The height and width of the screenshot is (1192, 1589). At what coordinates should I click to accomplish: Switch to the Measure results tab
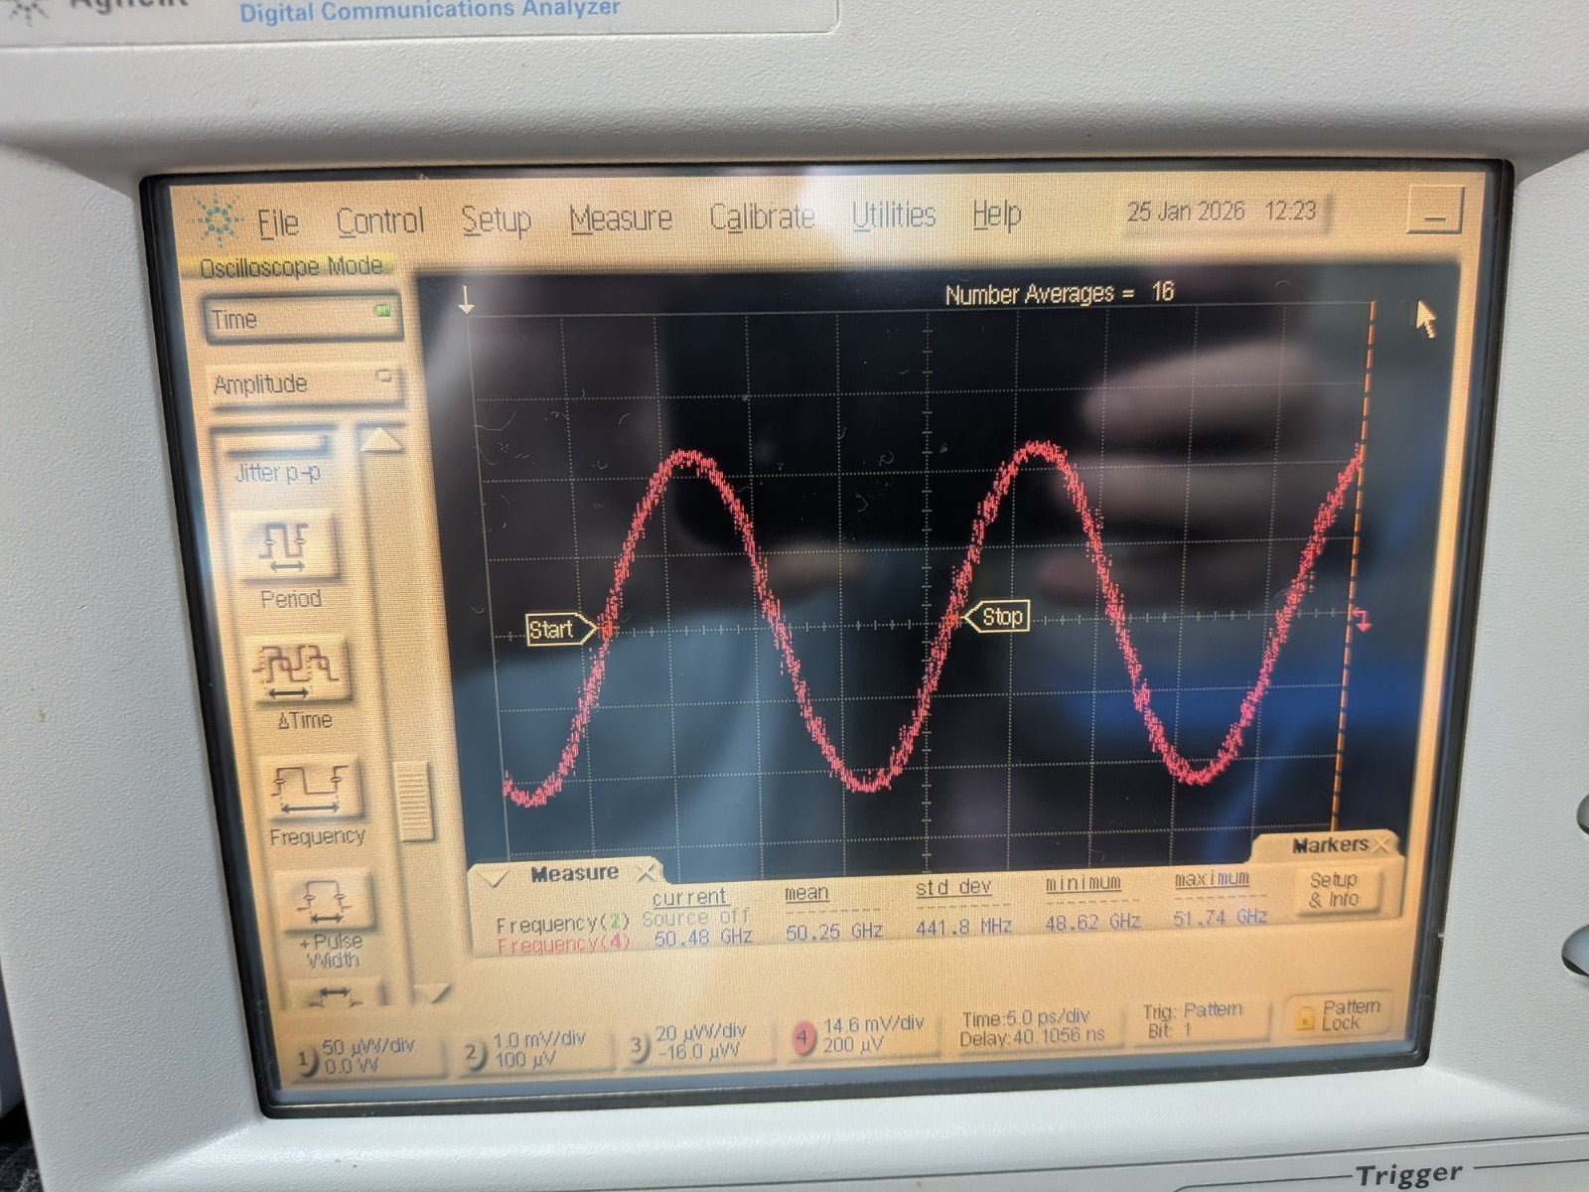pyautogui.click(x=574, y=873)
